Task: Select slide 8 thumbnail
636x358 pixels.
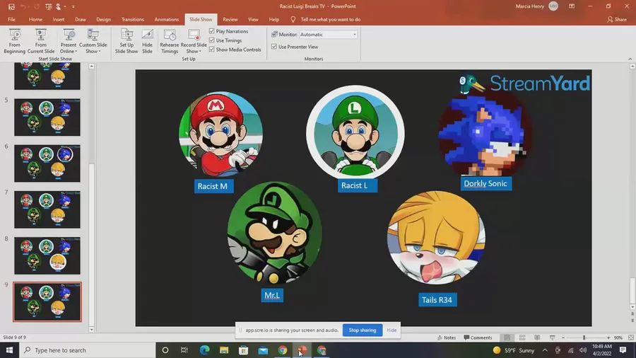Action: (47, 255)
